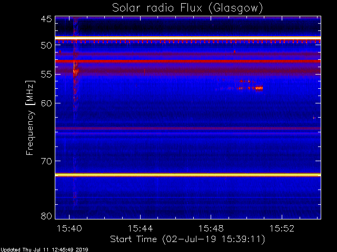Click the 15:52 time tick label

click(x=282, y=228)
